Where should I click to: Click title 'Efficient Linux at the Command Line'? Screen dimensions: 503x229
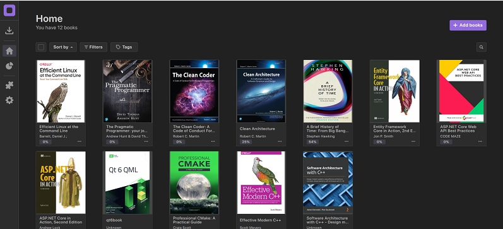59,129
